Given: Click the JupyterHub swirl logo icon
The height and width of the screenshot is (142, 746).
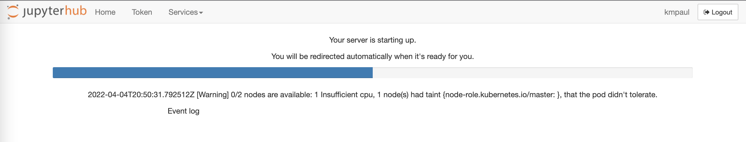Looking at the screenshot, I should click(x=13, y=12).
